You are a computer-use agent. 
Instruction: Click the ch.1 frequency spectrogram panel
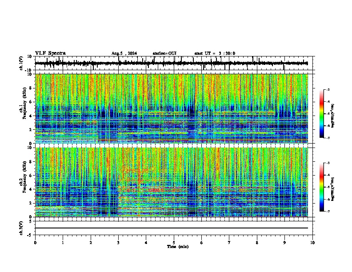point(171,108)
